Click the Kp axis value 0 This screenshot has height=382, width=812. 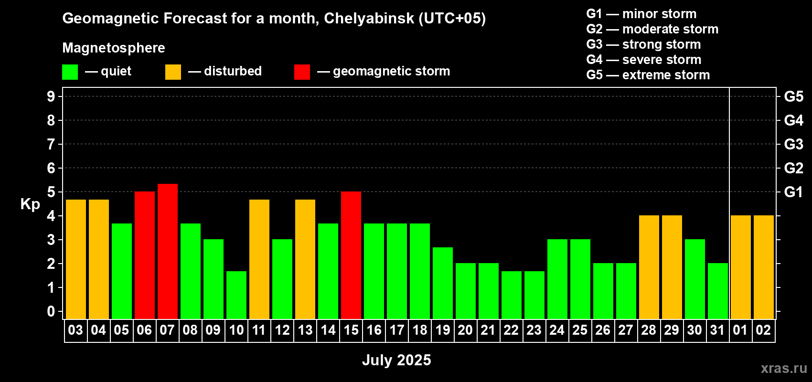[x=51, y=311]
